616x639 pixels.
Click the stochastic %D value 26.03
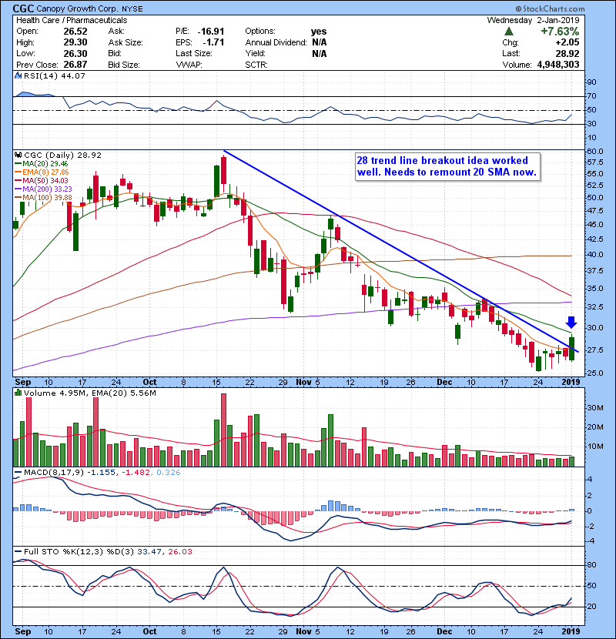click(x=180, y=552)
